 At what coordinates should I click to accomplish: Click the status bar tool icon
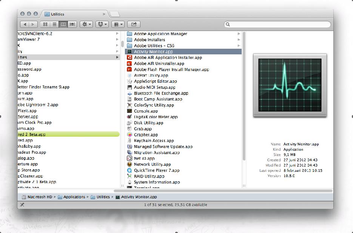point(22,205)
